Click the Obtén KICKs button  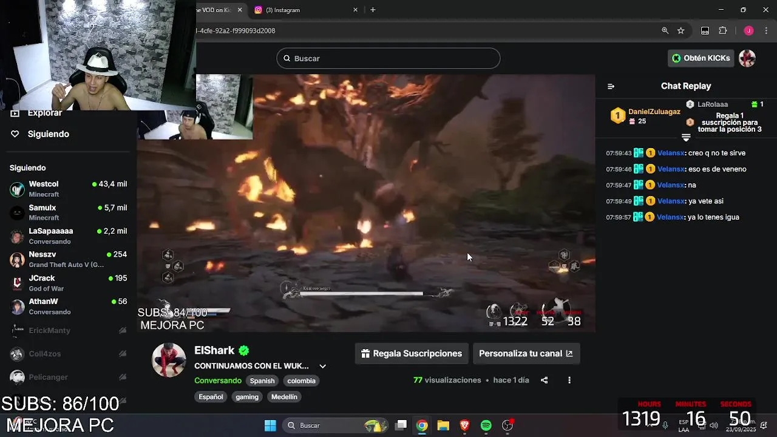point(701,58)
